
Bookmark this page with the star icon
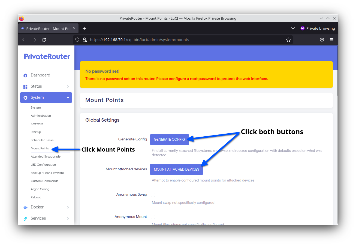click(x=288, y=40)
